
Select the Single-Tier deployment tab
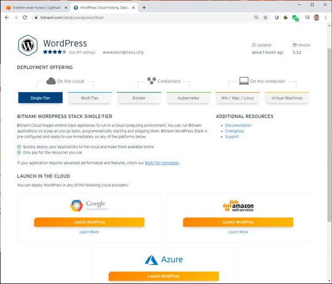41,98
